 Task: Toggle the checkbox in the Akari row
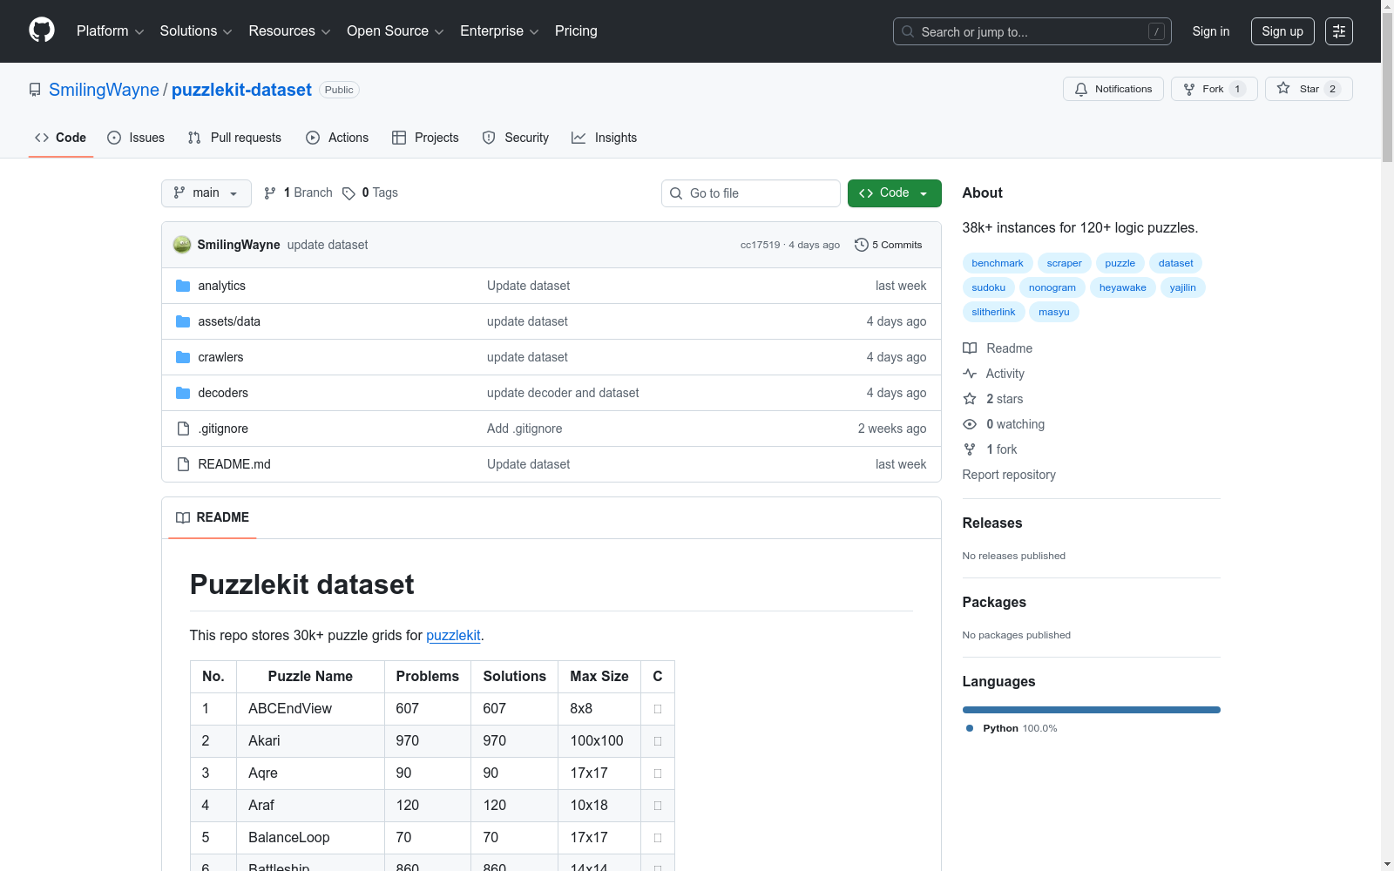tap(658, 741)
